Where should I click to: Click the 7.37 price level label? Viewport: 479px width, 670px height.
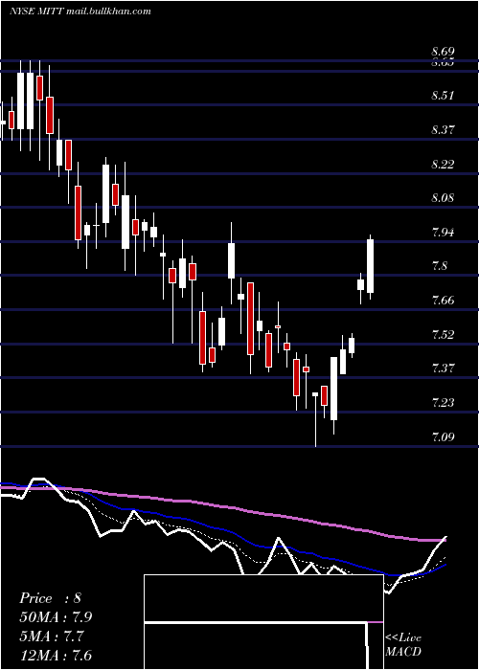[x=443, y=368]
